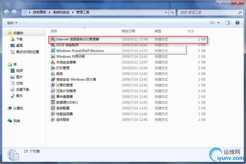Select 网络 in the navigation pane
The image size is (246, 164).
point(14,121)
